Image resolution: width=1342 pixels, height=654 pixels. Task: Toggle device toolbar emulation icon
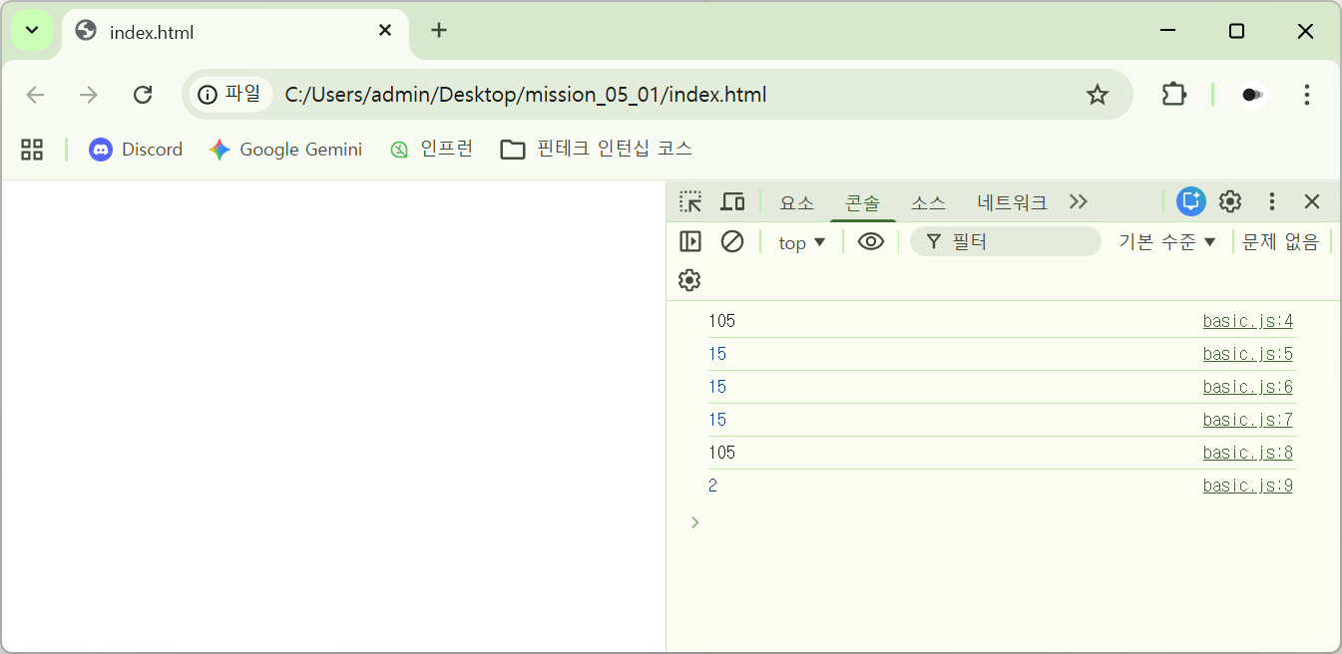point(732,202)
